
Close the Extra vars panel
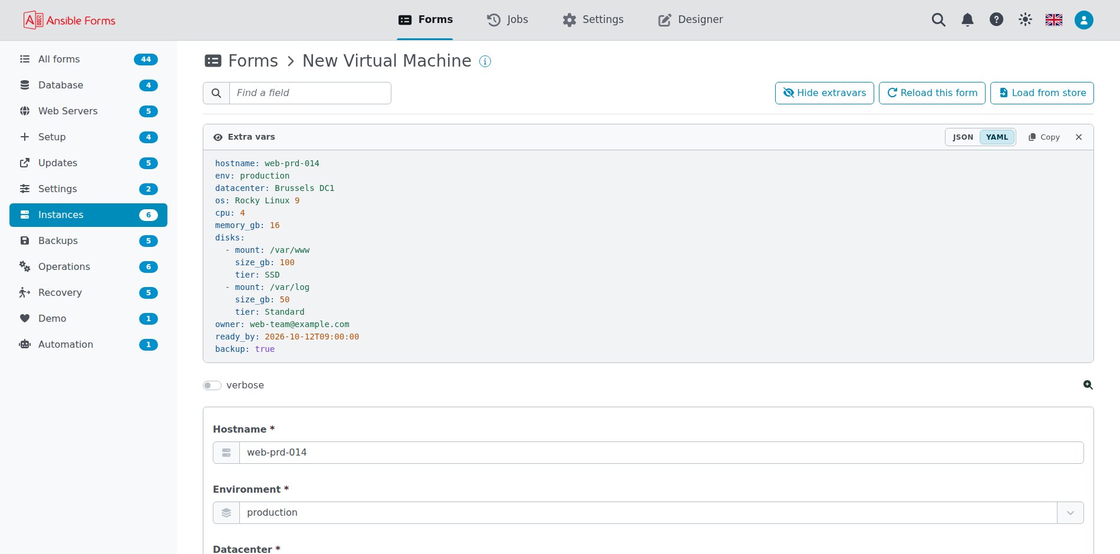click(x=1079, y=137)
